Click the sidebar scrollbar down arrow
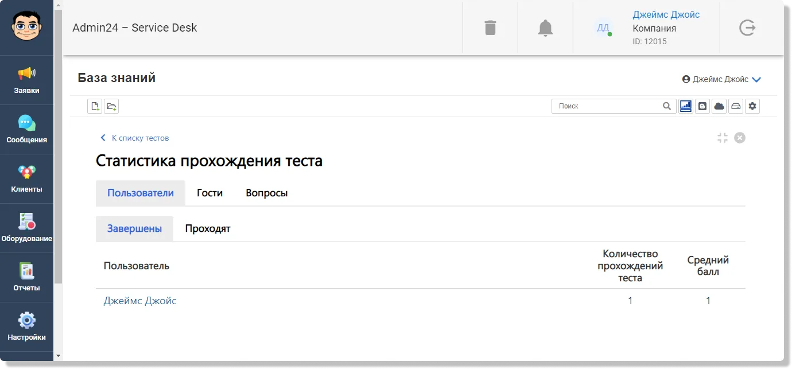Viewport: 792px width, 369px height. [x=58, y=356]
